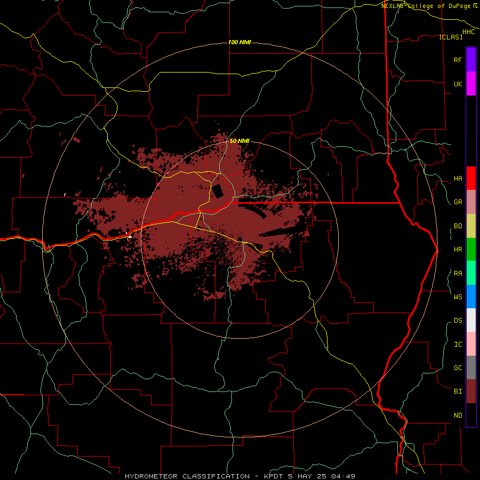Click the black square void inside the radar echo
The height and width of the screenshot is (480, 480).
[x=218, y=191]
